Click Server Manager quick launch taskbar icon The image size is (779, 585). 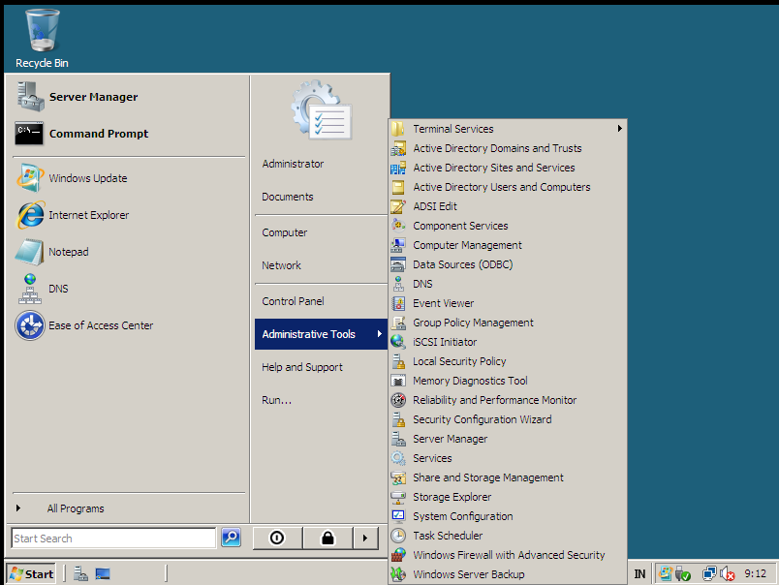tap(80, 574)
